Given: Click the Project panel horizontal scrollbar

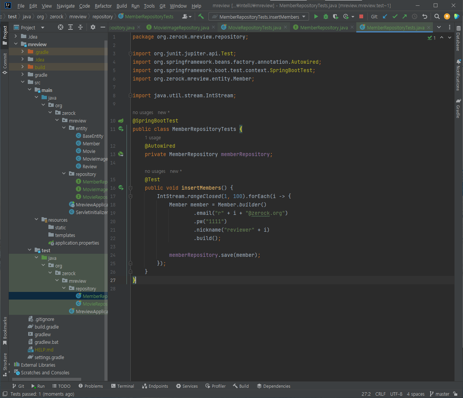Looking at the screenshot, I should pos(46,379).
